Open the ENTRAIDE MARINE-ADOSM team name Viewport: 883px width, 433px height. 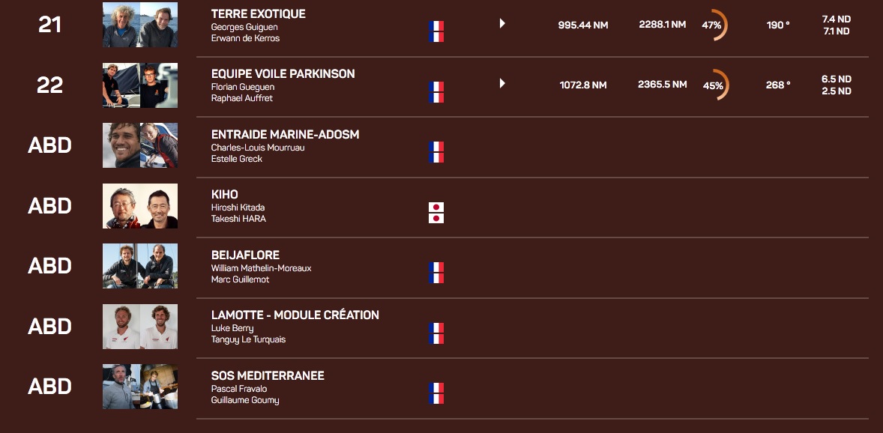pyautogui.click(x=285, y=135)
